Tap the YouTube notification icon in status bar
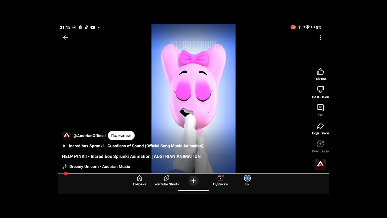Screen dimensions: 387x218 pos(93,27)
